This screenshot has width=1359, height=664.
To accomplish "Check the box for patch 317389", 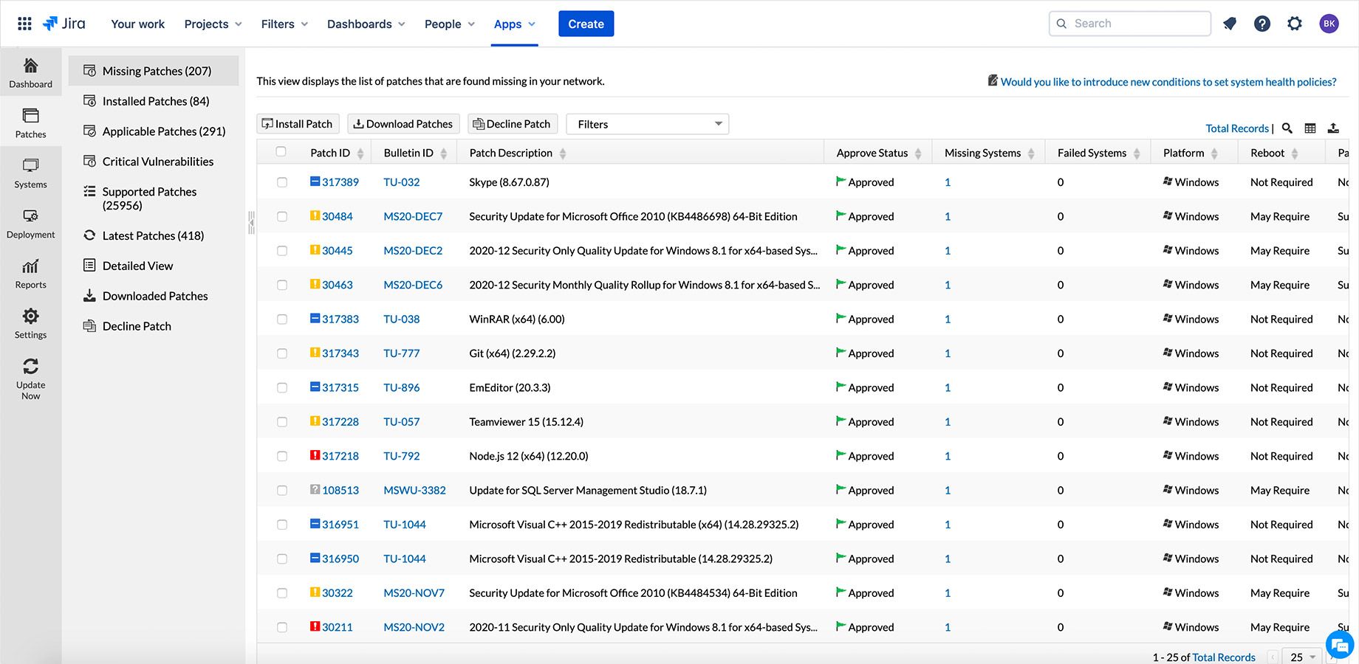I will (x=282, y=182).
